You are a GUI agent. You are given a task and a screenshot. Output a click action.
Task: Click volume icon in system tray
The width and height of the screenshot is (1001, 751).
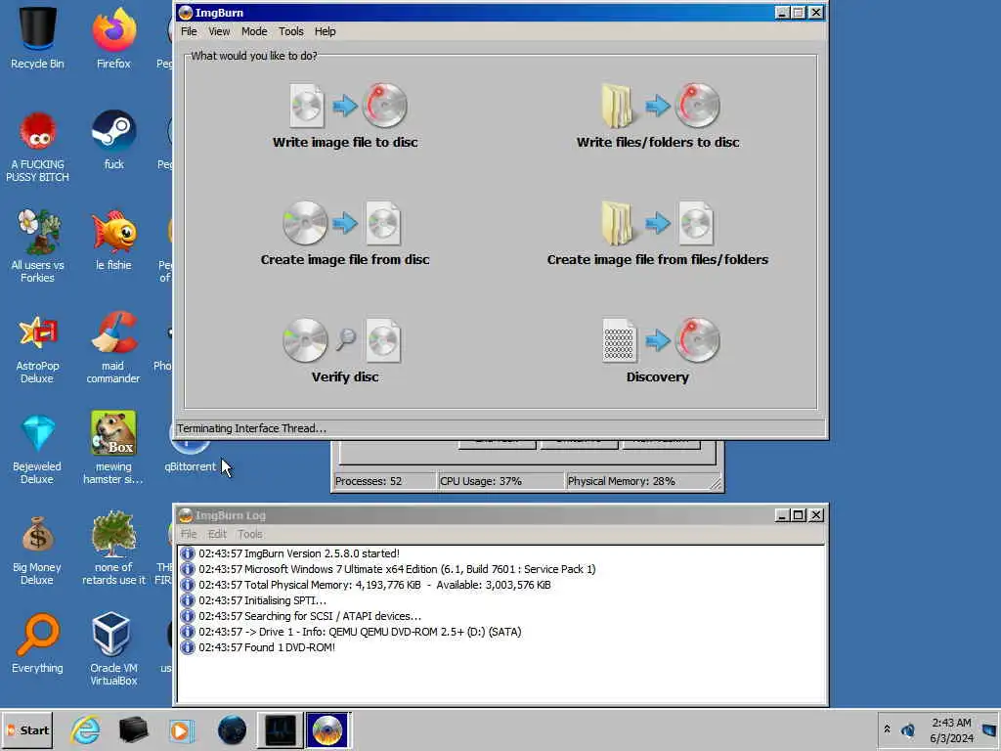pos(908,729)
